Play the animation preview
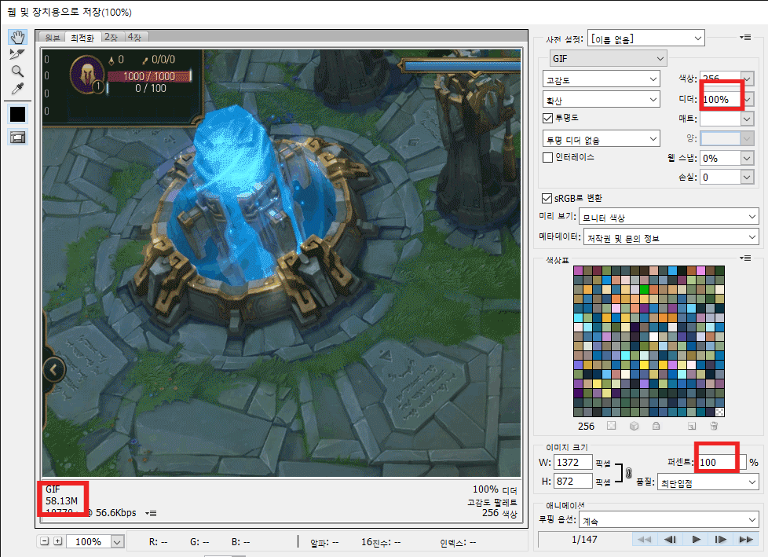768x557 pixels. point(696,540)
